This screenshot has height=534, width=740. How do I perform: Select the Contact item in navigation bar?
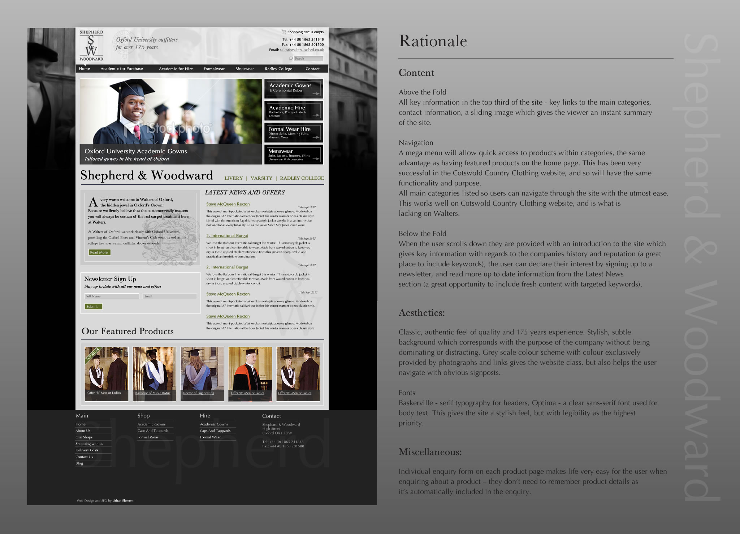pos(312,69)
